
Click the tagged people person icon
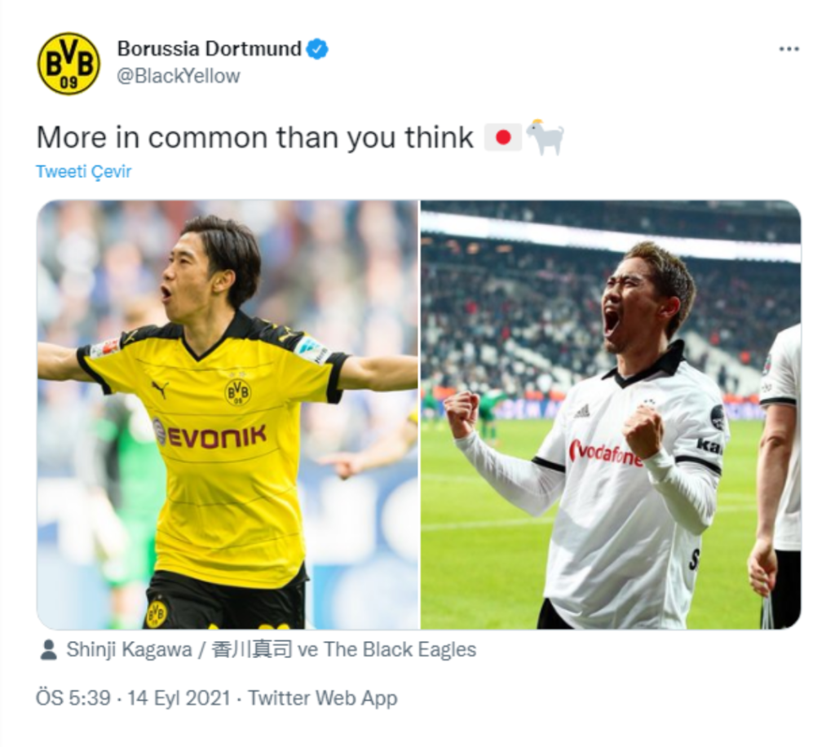coord(48,650)
